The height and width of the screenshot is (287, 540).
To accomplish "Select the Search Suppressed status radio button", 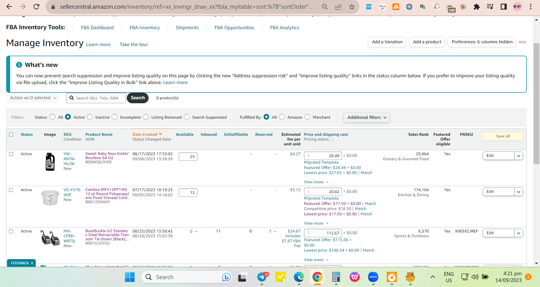I will [x=187, y=117].
